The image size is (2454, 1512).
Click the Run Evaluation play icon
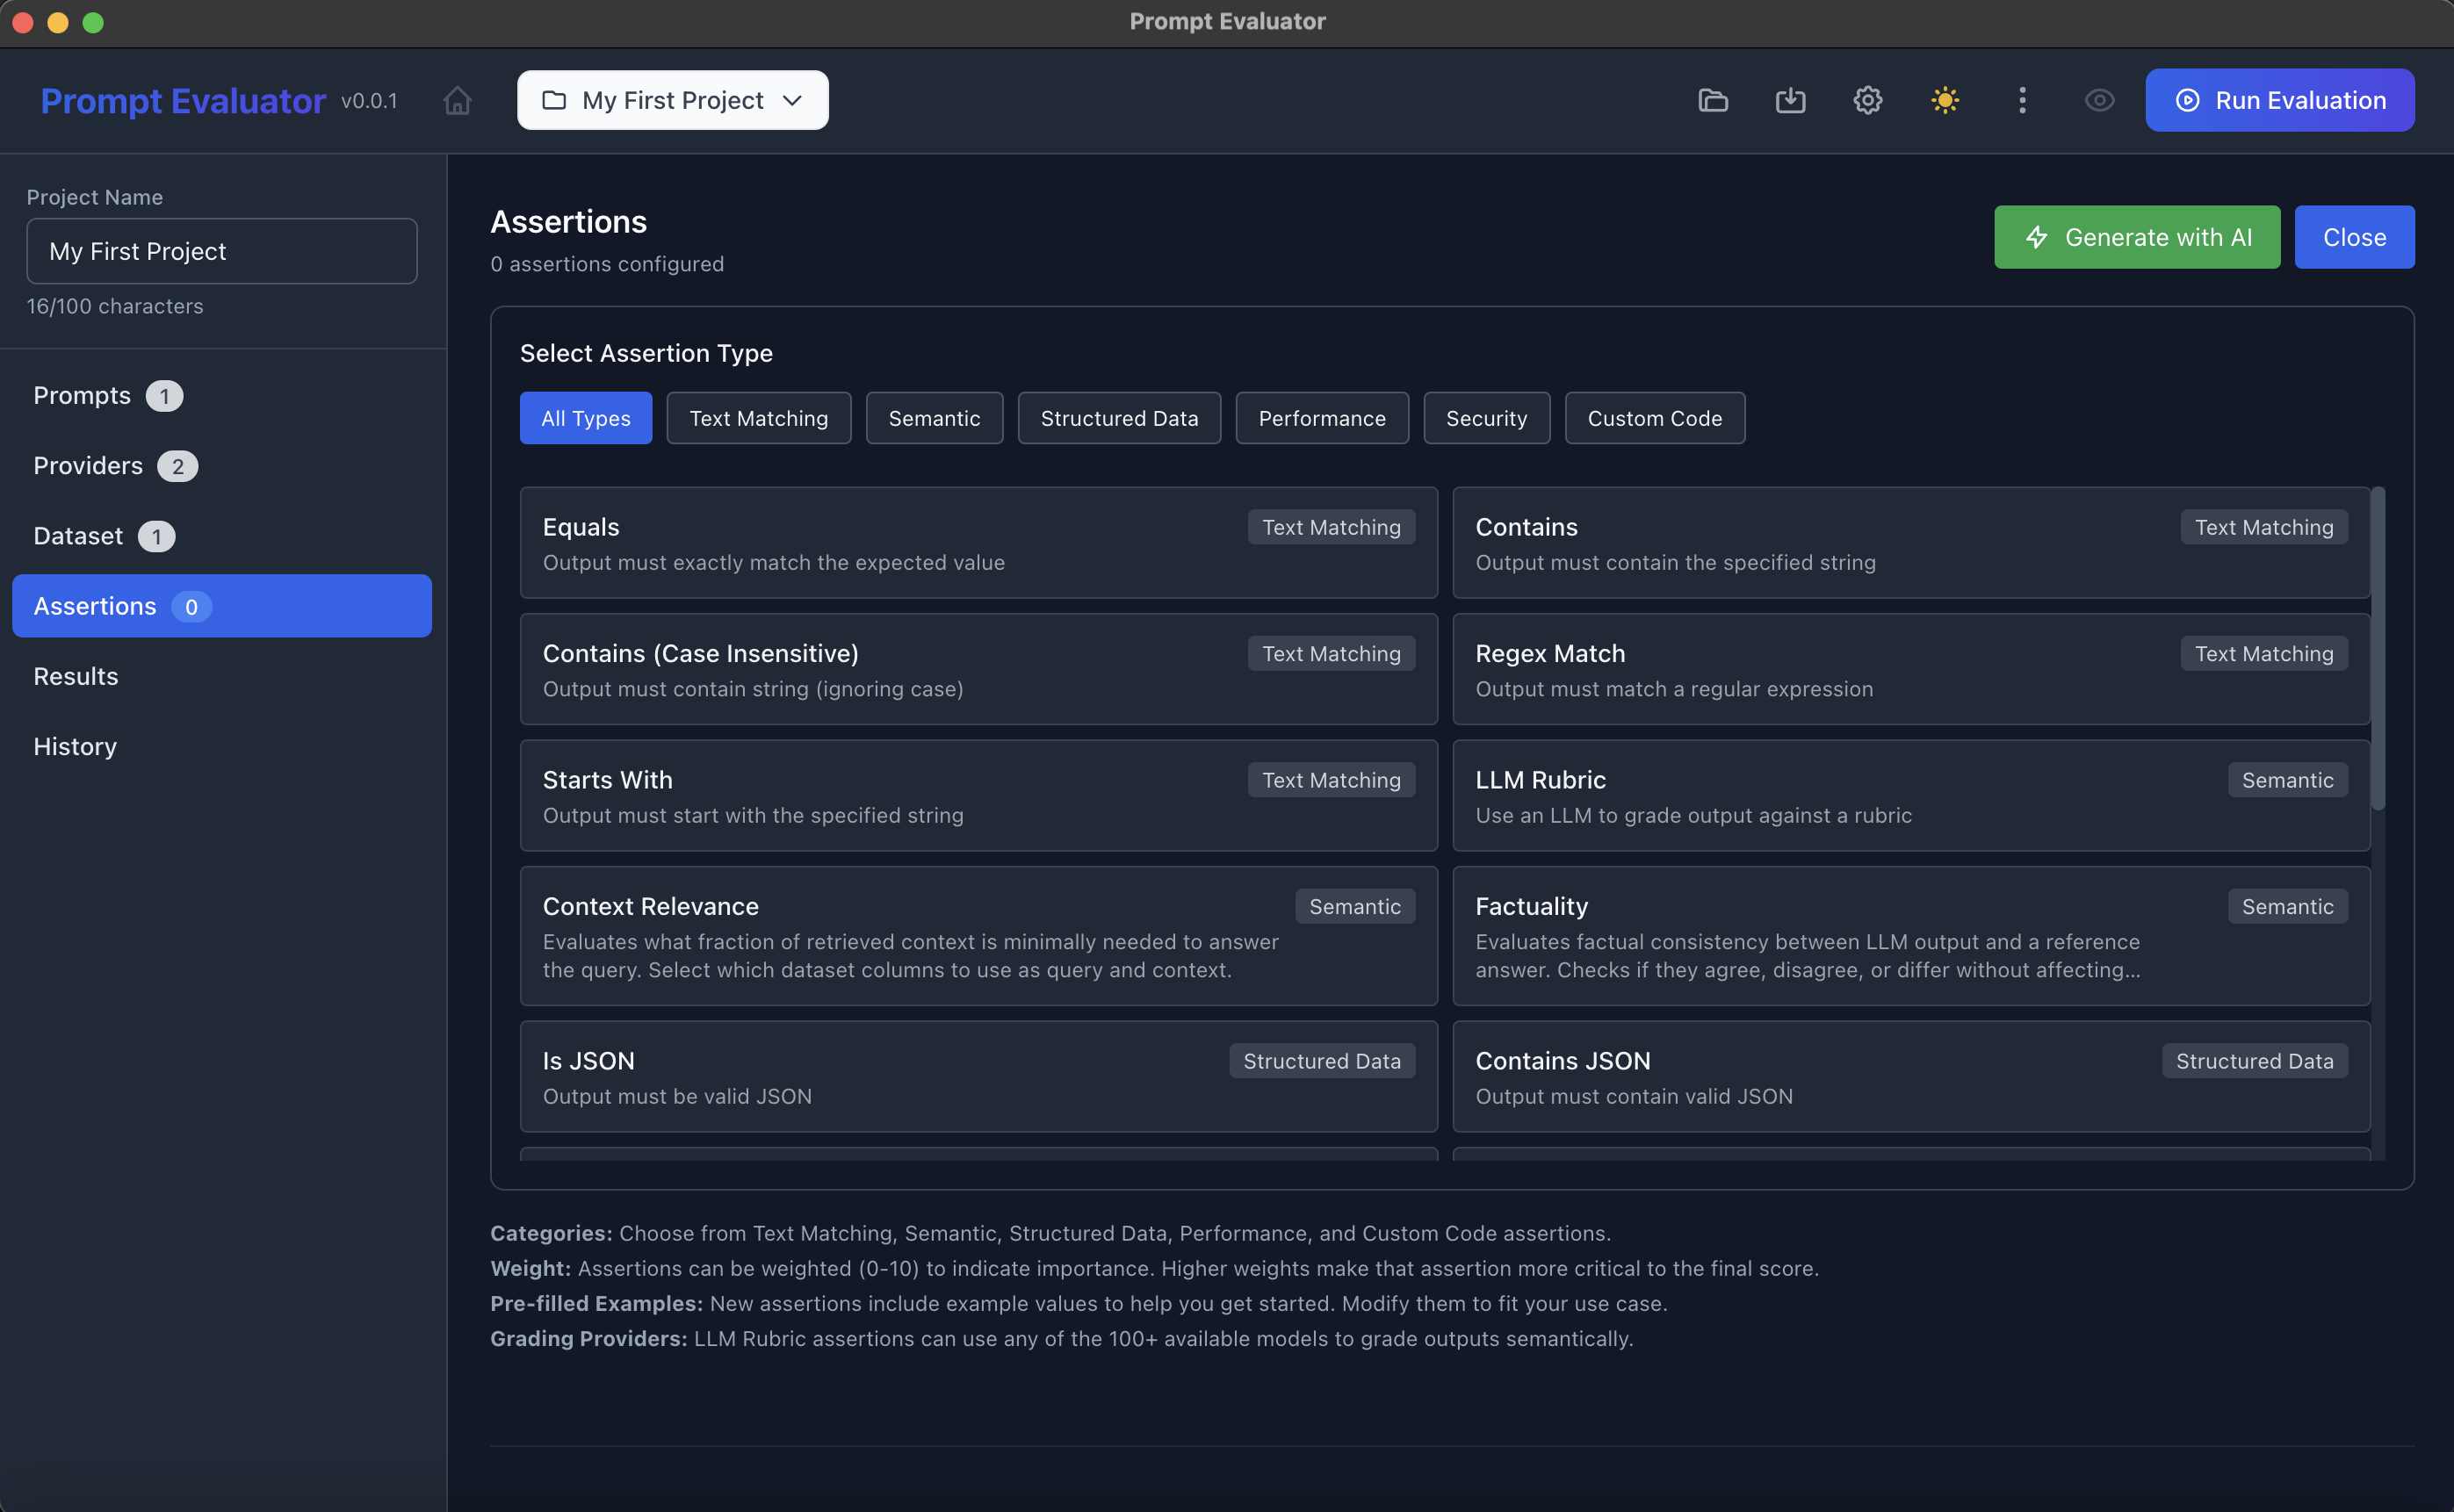click(2188, 100)
